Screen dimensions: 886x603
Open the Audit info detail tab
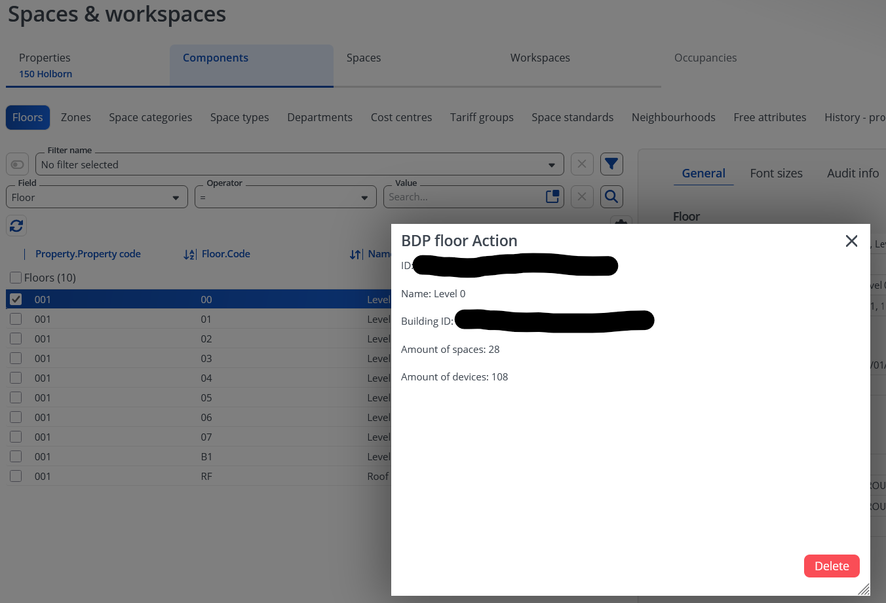853,174
